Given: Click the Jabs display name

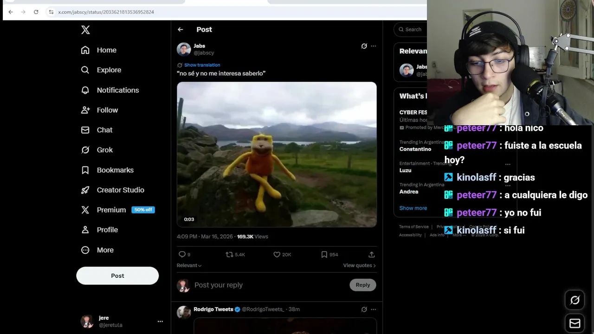Looking at the screenshot, I should tap(199, 46).
